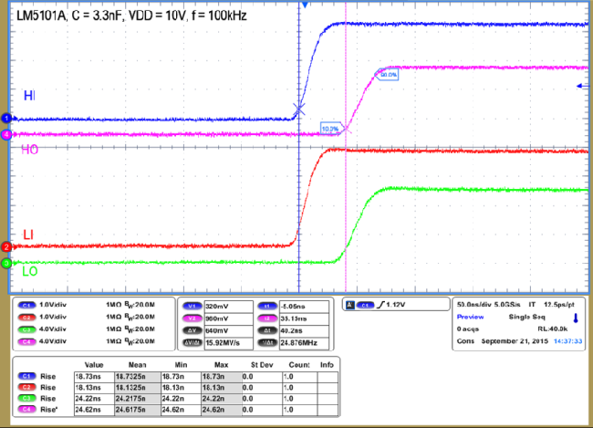The image size is (593, 428).
Task: Click the 10.0% rise measurement tag
Action: point(332,129)
